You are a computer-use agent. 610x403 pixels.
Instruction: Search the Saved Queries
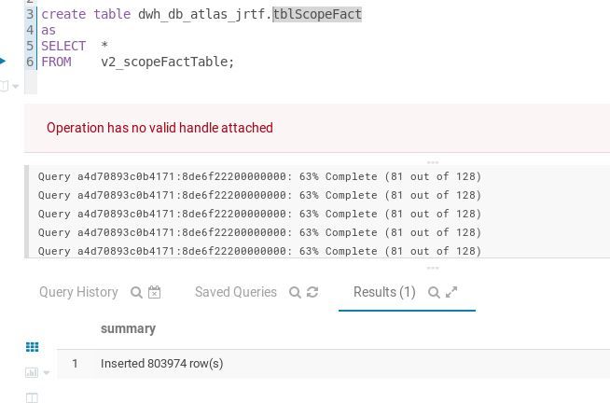point(295,292)
